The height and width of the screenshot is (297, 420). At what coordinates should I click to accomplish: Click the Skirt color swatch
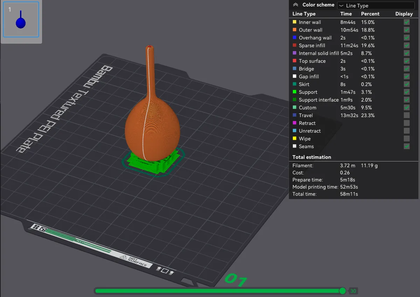pyautogui.click(x=294, y=84)
